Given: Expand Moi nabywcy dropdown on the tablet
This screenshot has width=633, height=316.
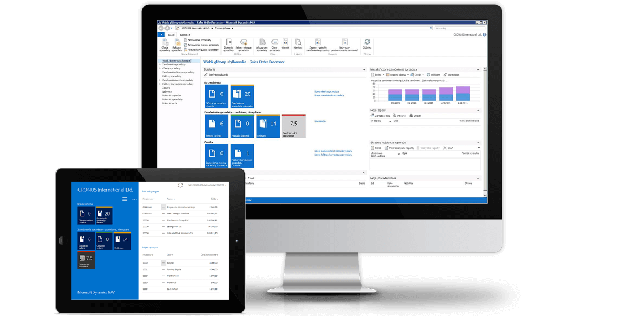Looking at the screenshot, I should [x=150, y=191].
